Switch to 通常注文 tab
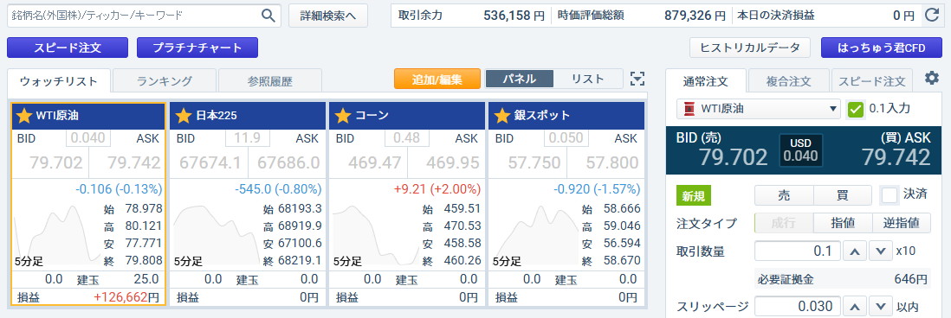This screenshot has width=951, height=318. point(705,80)
